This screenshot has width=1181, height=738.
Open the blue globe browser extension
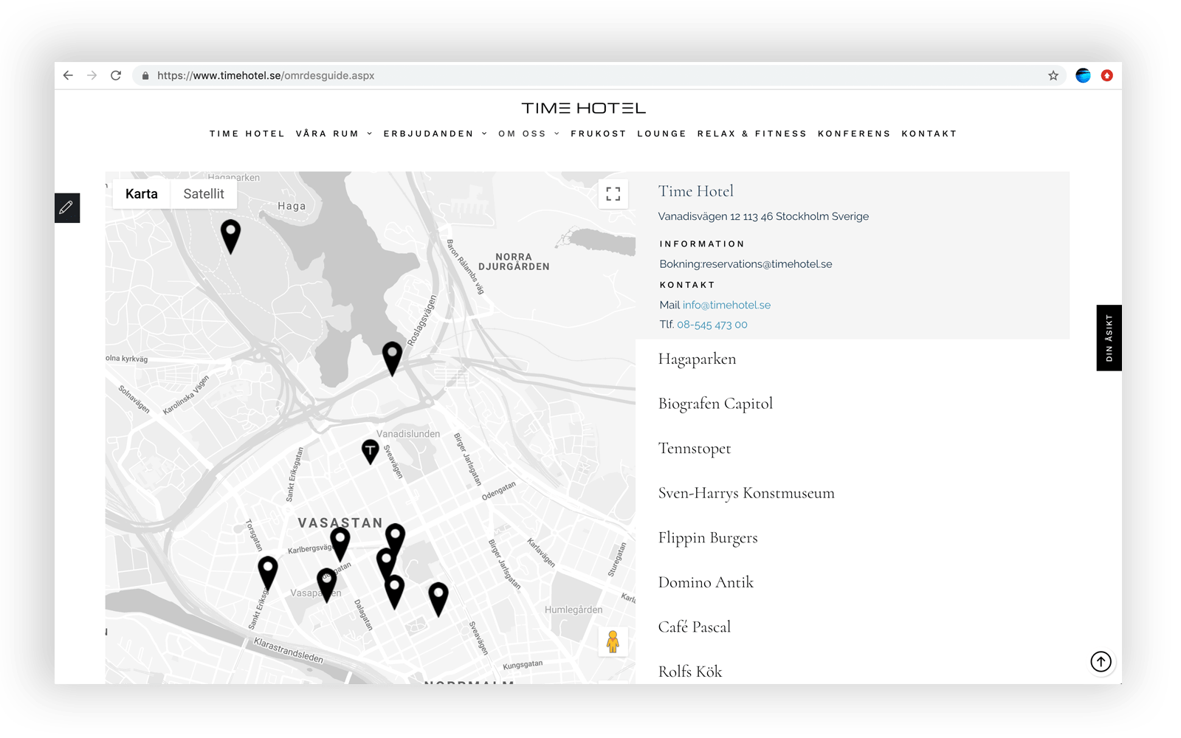(x=1083, y=75)
